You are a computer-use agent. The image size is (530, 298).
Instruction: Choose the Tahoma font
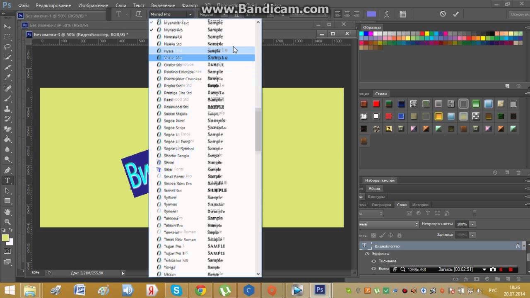202,218
